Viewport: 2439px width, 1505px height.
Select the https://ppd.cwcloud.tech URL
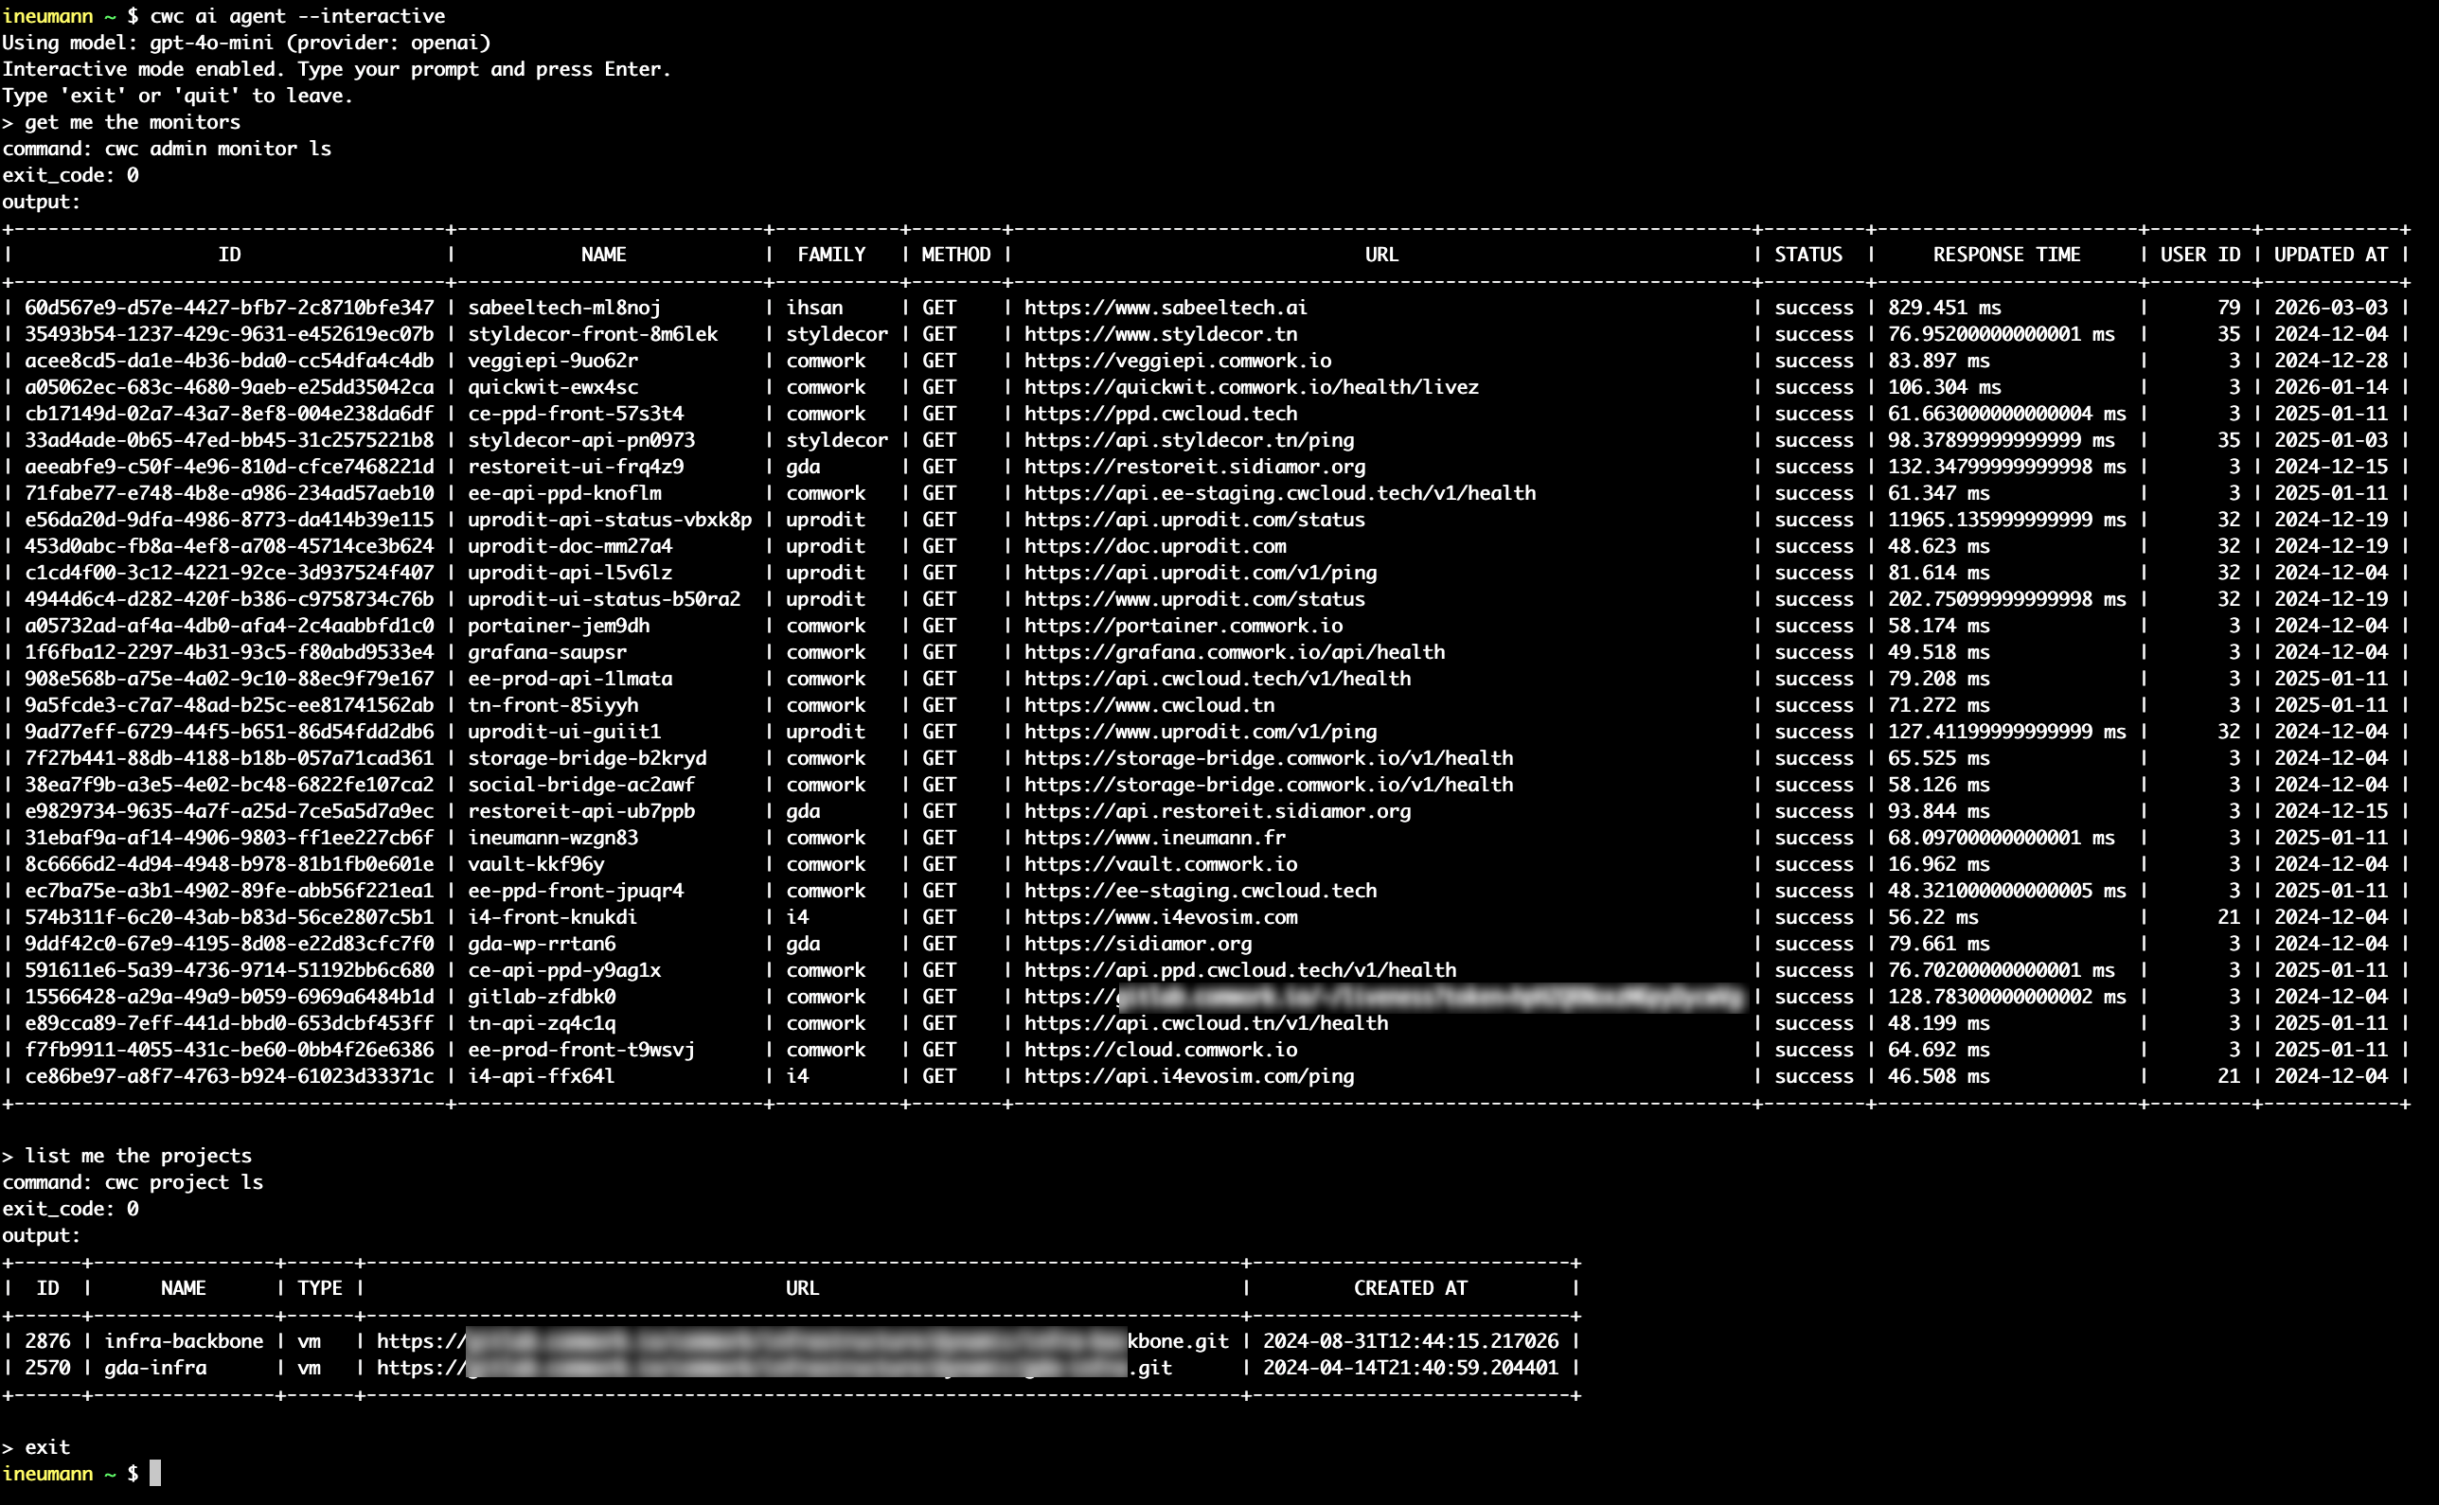(1161, 414)
